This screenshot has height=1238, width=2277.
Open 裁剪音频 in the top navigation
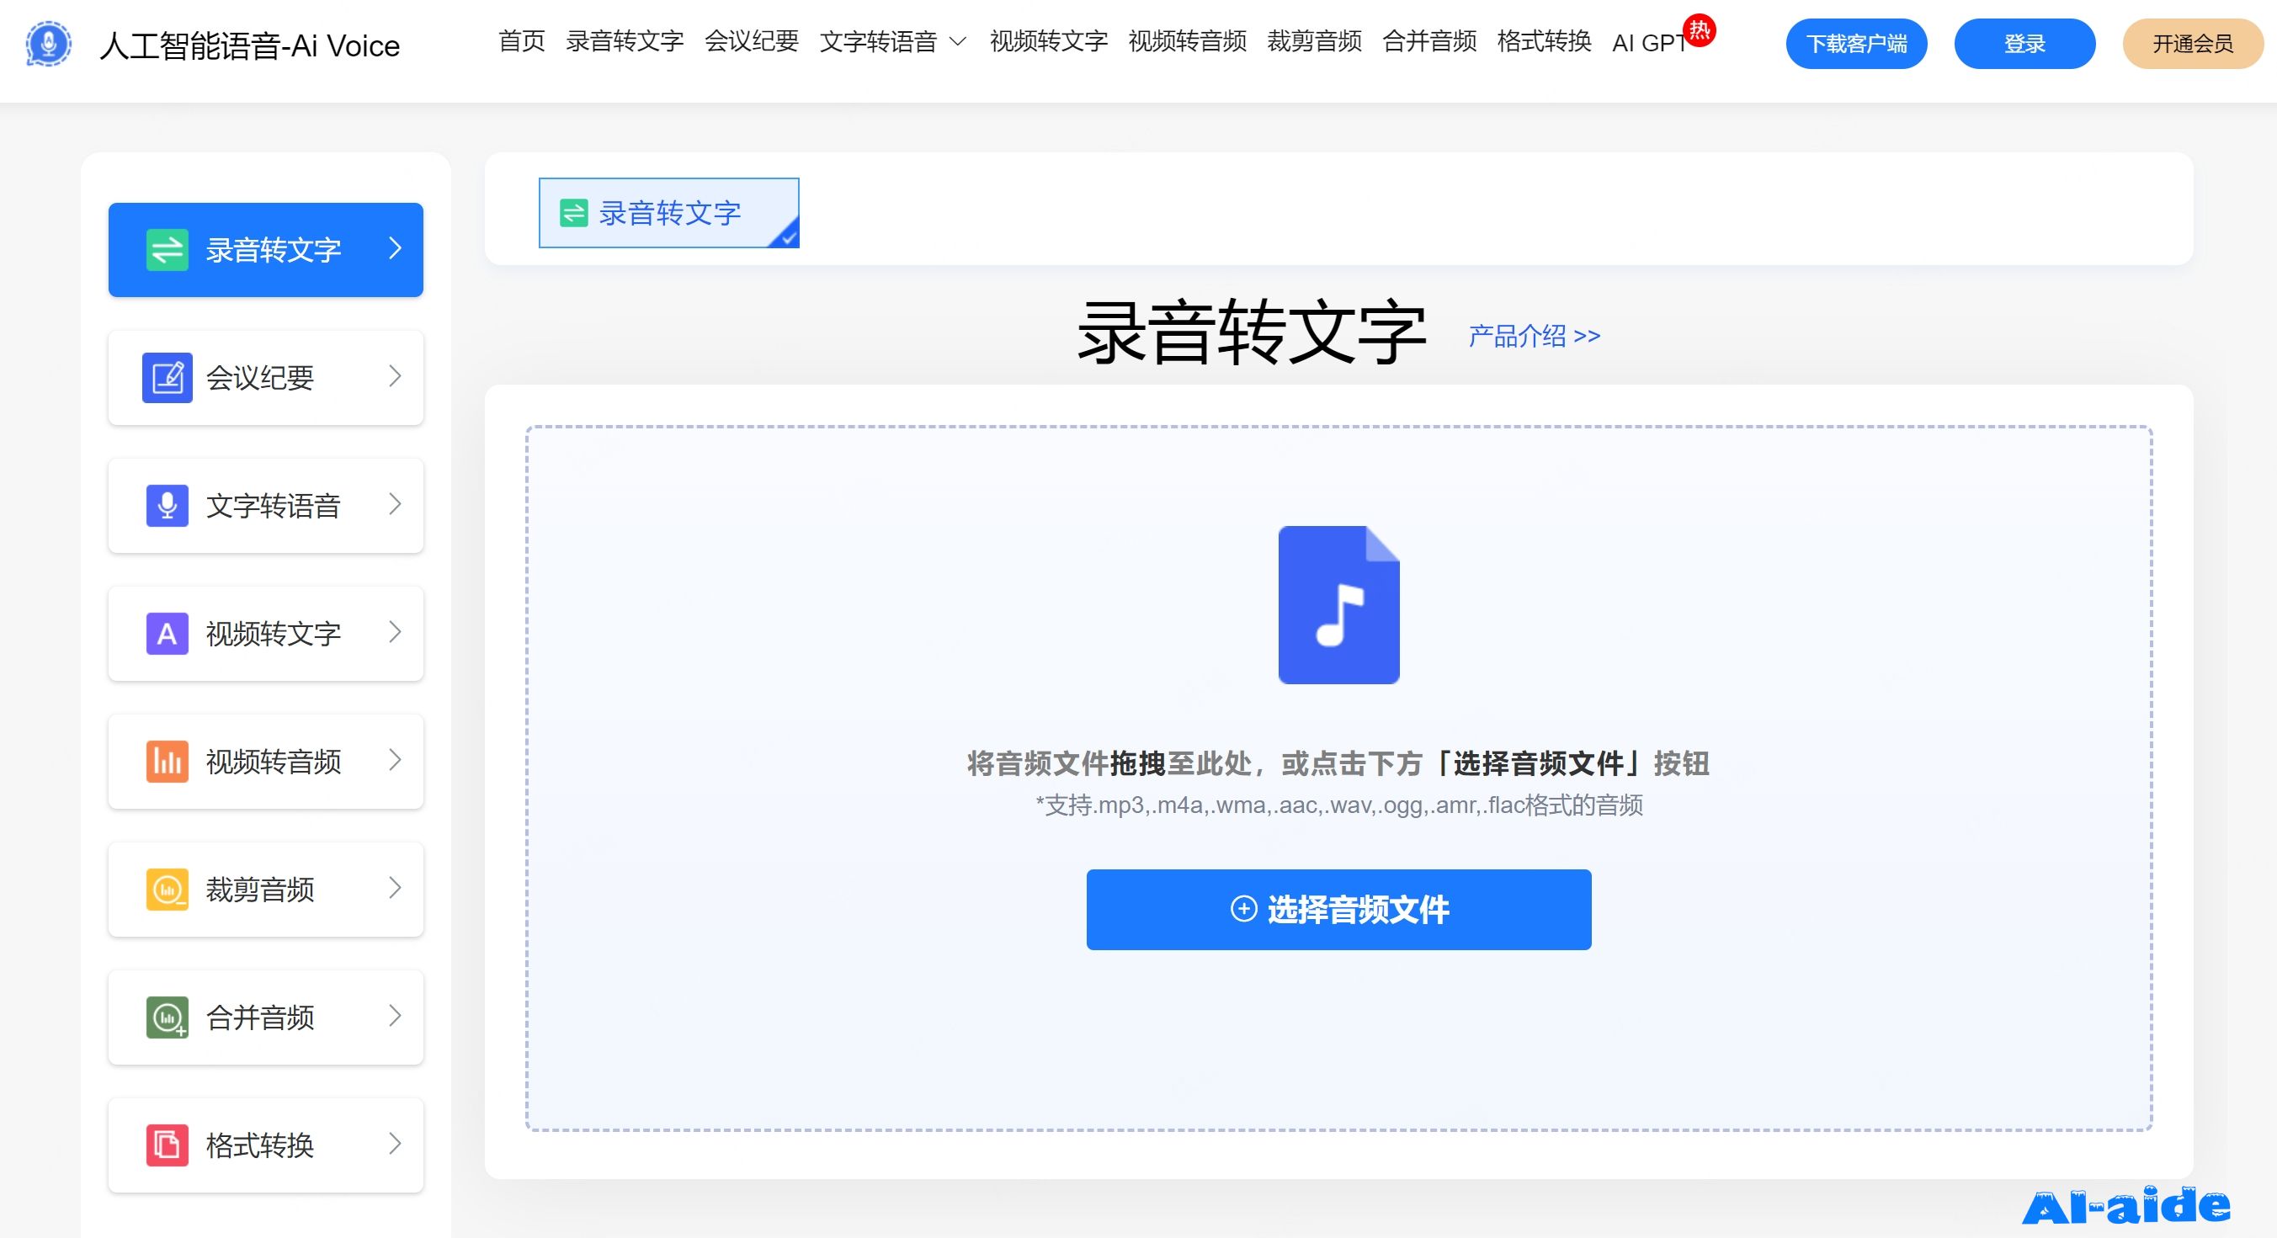pos(1314,41)
